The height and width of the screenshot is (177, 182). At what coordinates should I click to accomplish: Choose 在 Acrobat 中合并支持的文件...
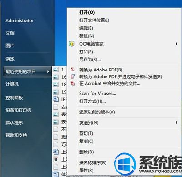(x=110, y=83)
